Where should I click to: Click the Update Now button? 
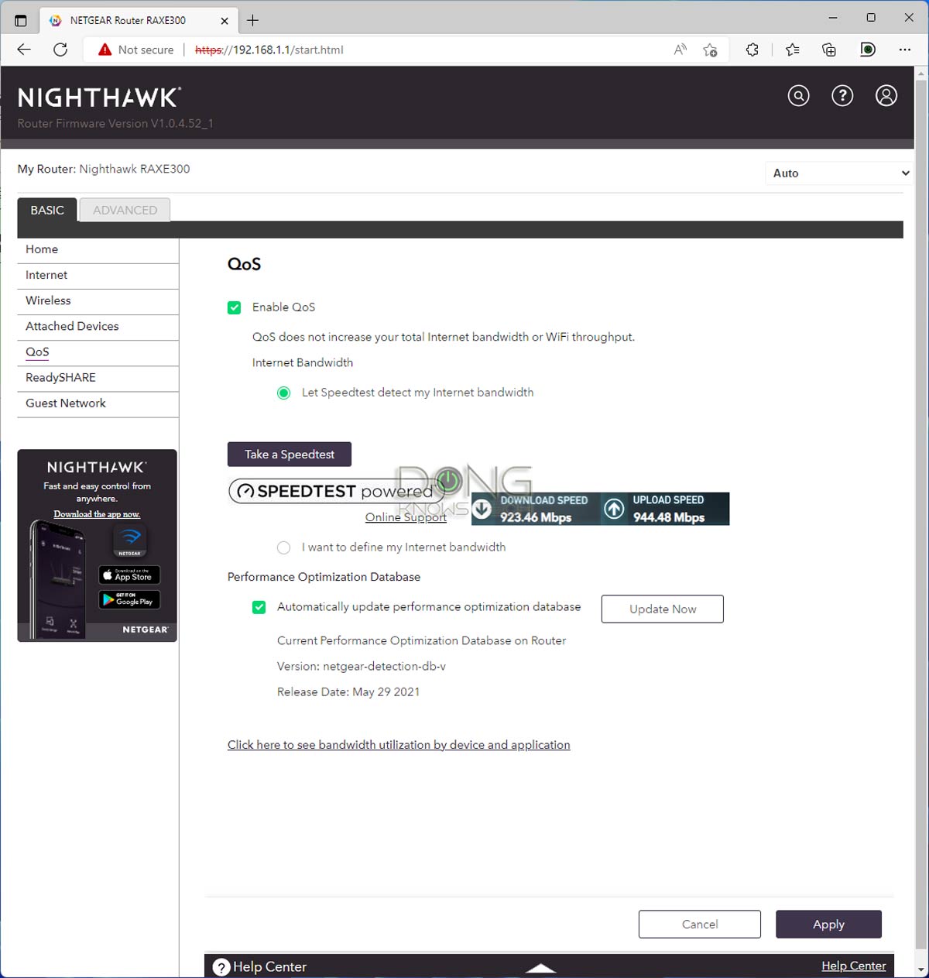coord(663,609)
